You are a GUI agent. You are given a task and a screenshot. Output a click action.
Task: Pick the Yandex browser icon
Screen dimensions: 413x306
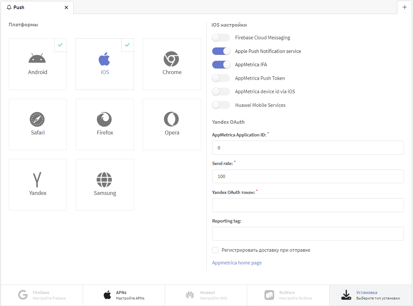point(37,180)
